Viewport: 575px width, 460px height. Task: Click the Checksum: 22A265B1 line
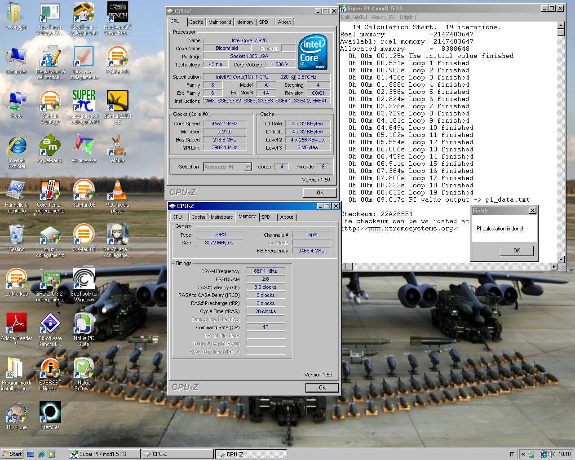pyautogui.click(x=376, y=214)
